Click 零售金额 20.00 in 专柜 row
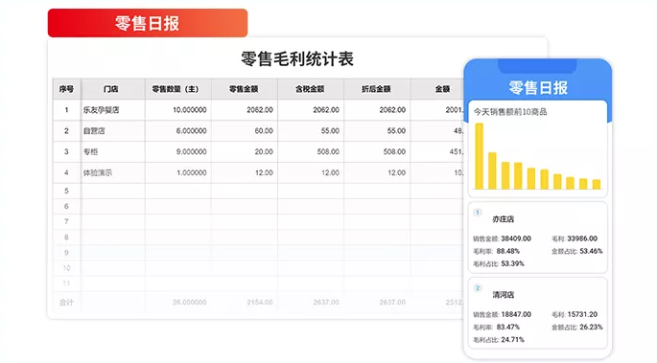The image size is (657, 363). pyautogui.click(x=264, y=151)
